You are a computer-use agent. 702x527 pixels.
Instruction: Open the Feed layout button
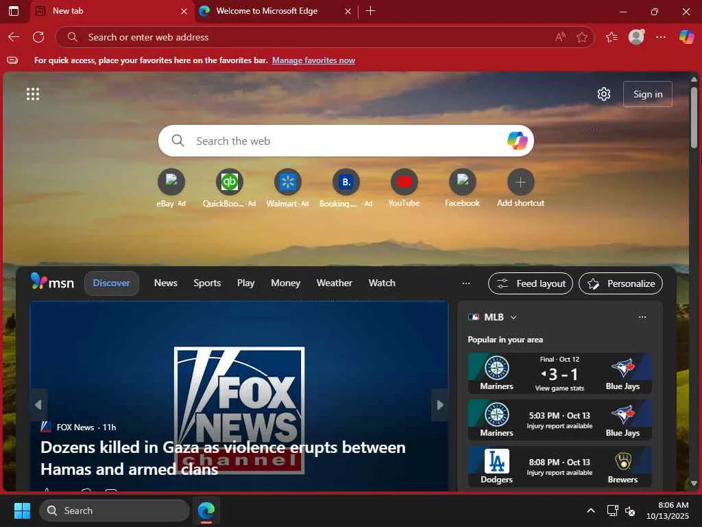[x=530, y=283]
